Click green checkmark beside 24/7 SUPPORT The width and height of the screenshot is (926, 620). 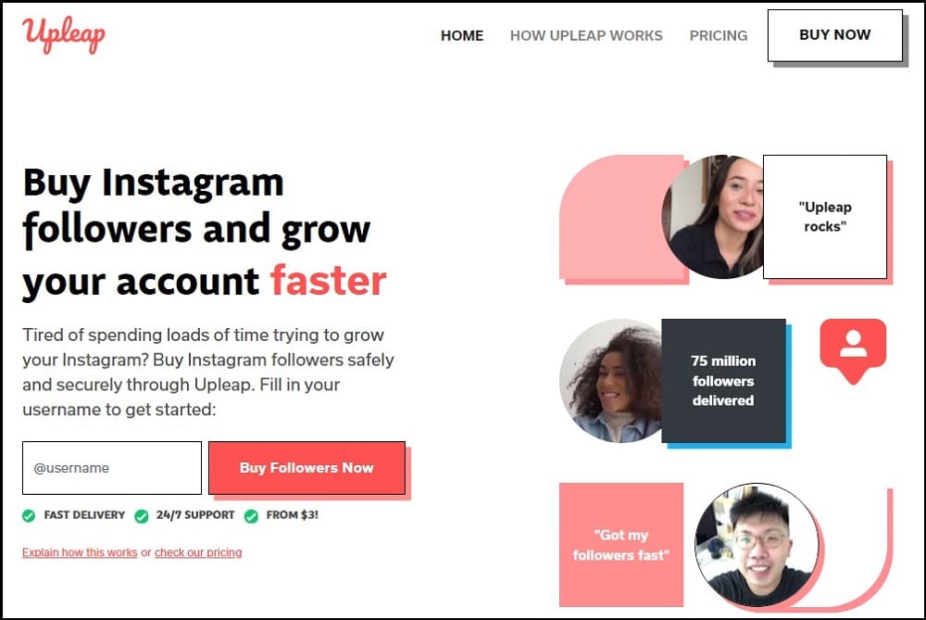coord(141,516)
